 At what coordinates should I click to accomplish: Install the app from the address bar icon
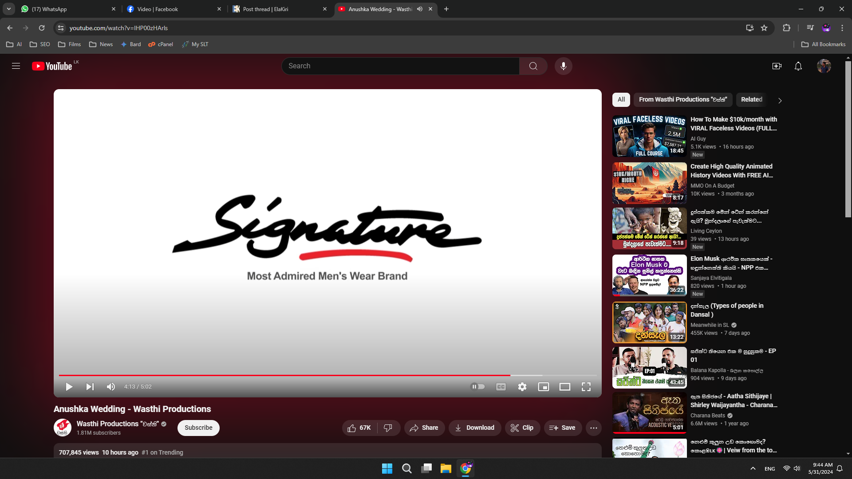750,28
